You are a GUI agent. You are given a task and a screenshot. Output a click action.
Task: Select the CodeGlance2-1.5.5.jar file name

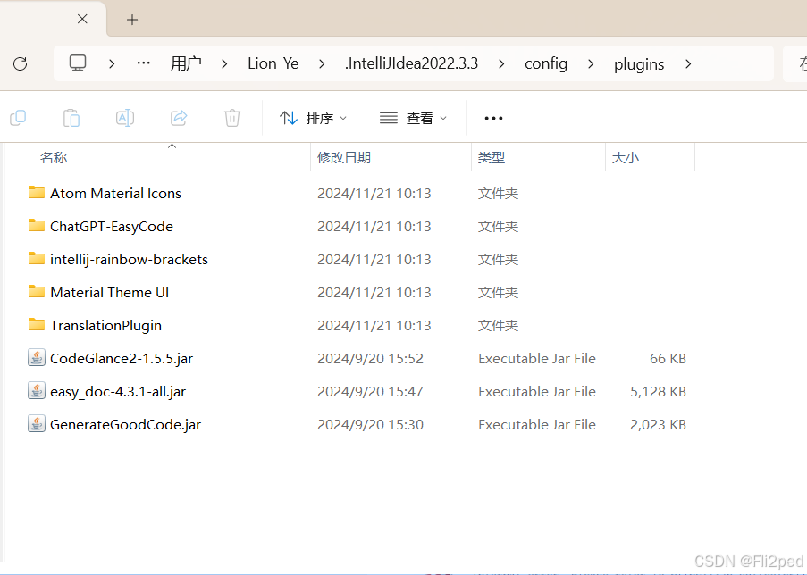pyautogui.click(x=121, y=358)
